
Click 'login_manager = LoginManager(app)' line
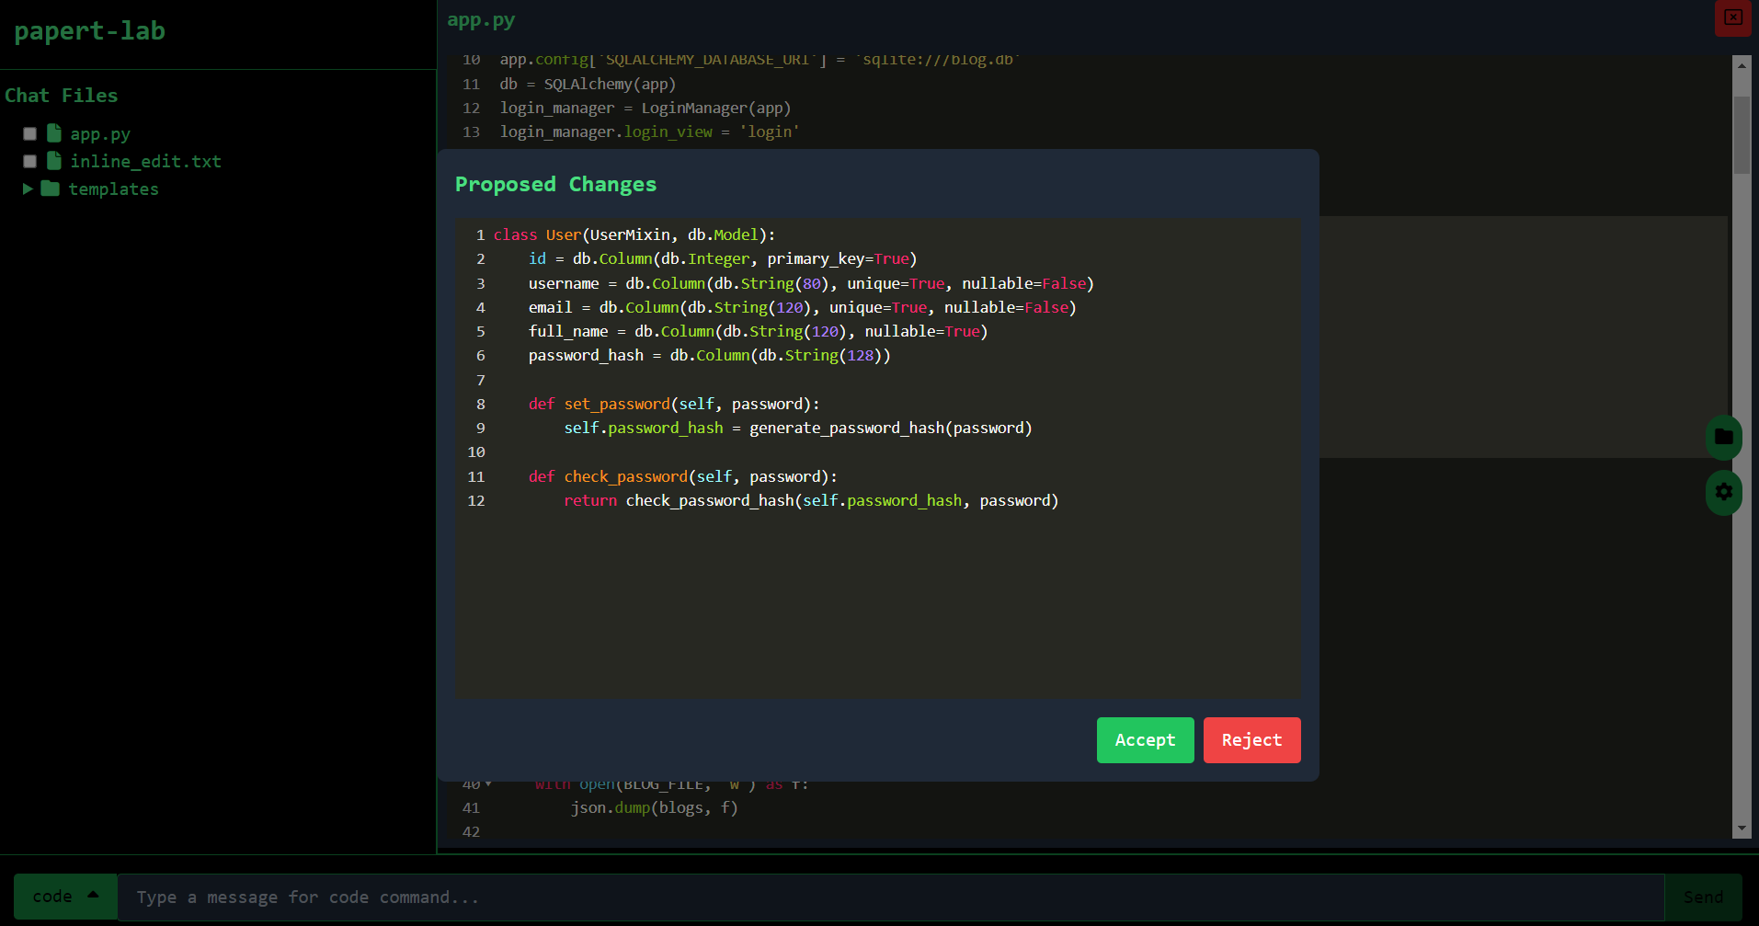[645, 108]
